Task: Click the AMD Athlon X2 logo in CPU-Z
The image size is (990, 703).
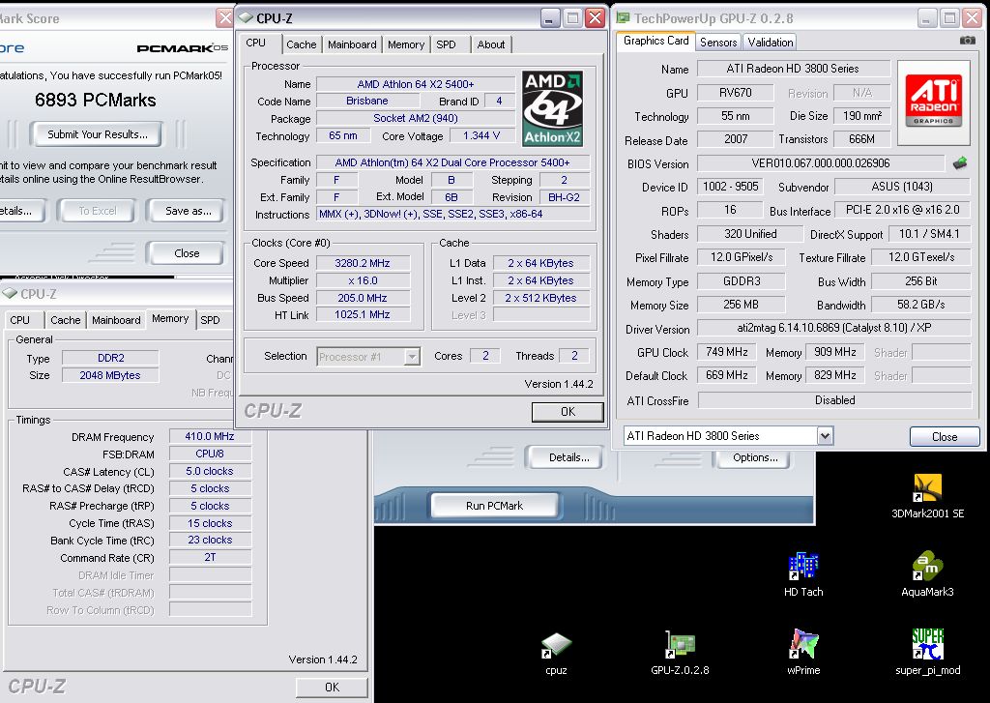Action: coord(552,108)
